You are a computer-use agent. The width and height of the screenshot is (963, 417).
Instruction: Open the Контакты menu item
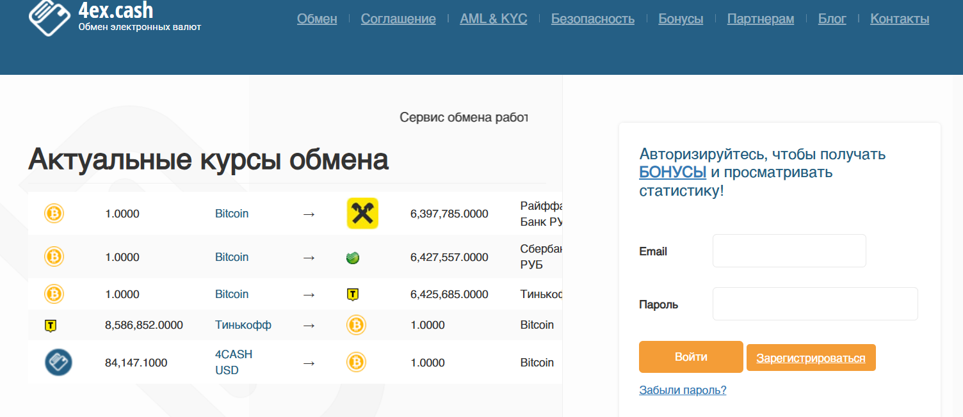(900, 19)
